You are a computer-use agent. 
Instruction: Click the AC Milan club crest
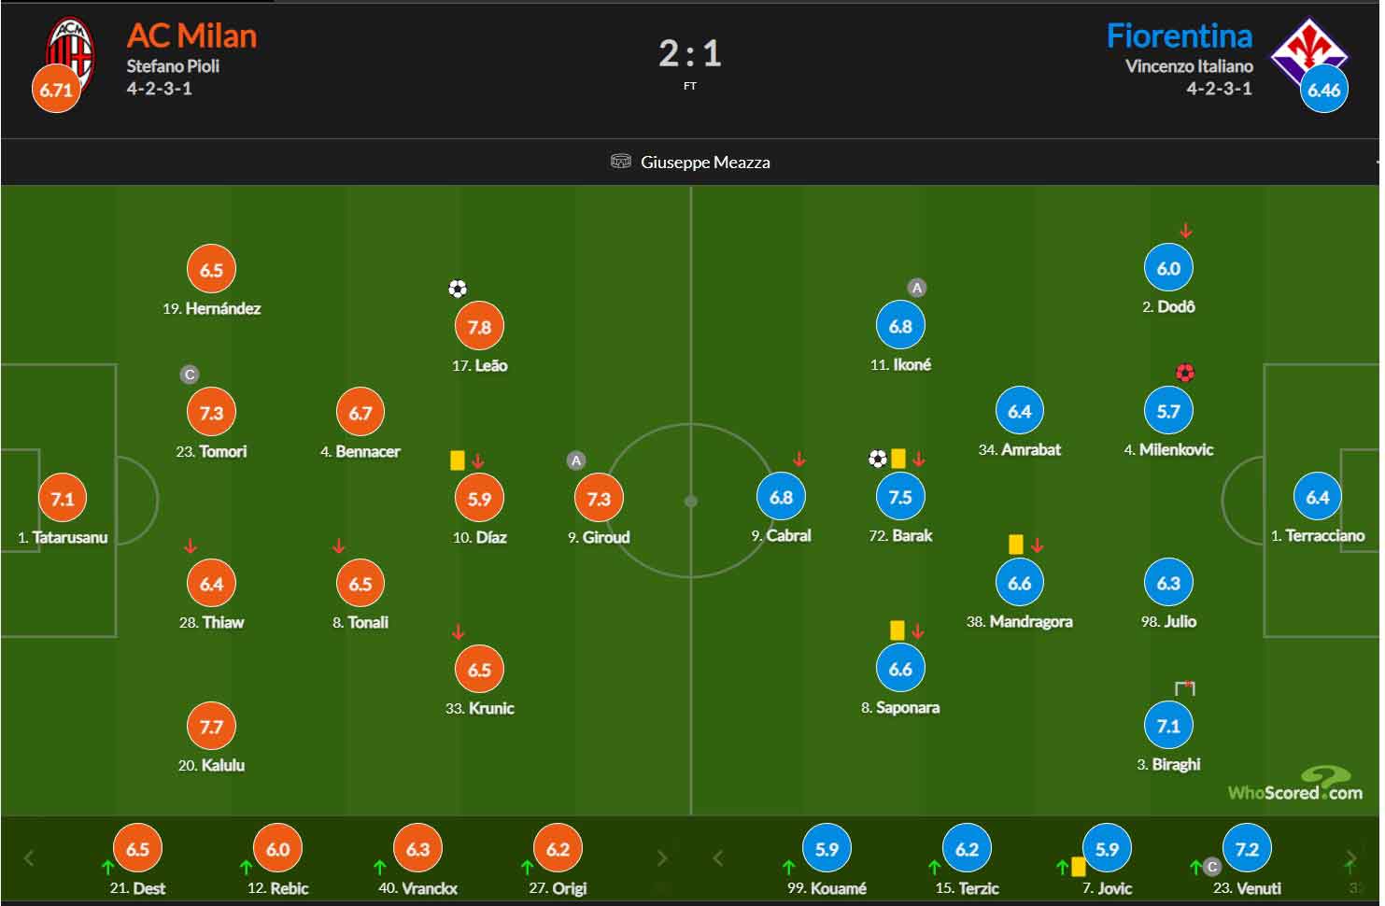pyautogui.click(x=71, y=53)
